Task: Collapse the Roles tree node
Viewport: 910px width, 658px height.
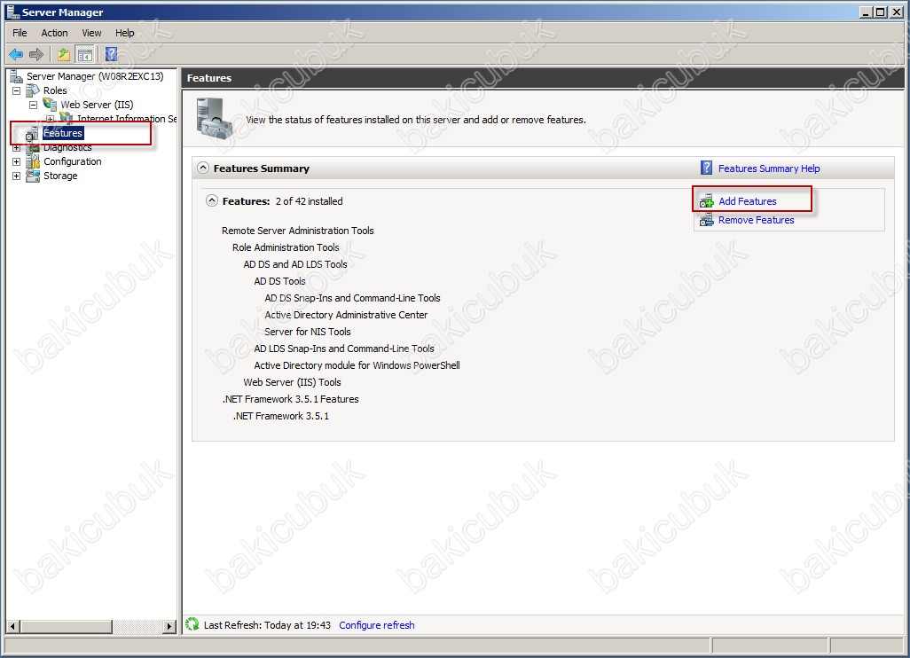Action: tap(16, 90)
